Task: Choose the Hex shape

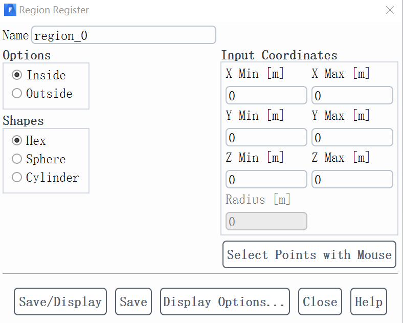Action: coord(17,141)
